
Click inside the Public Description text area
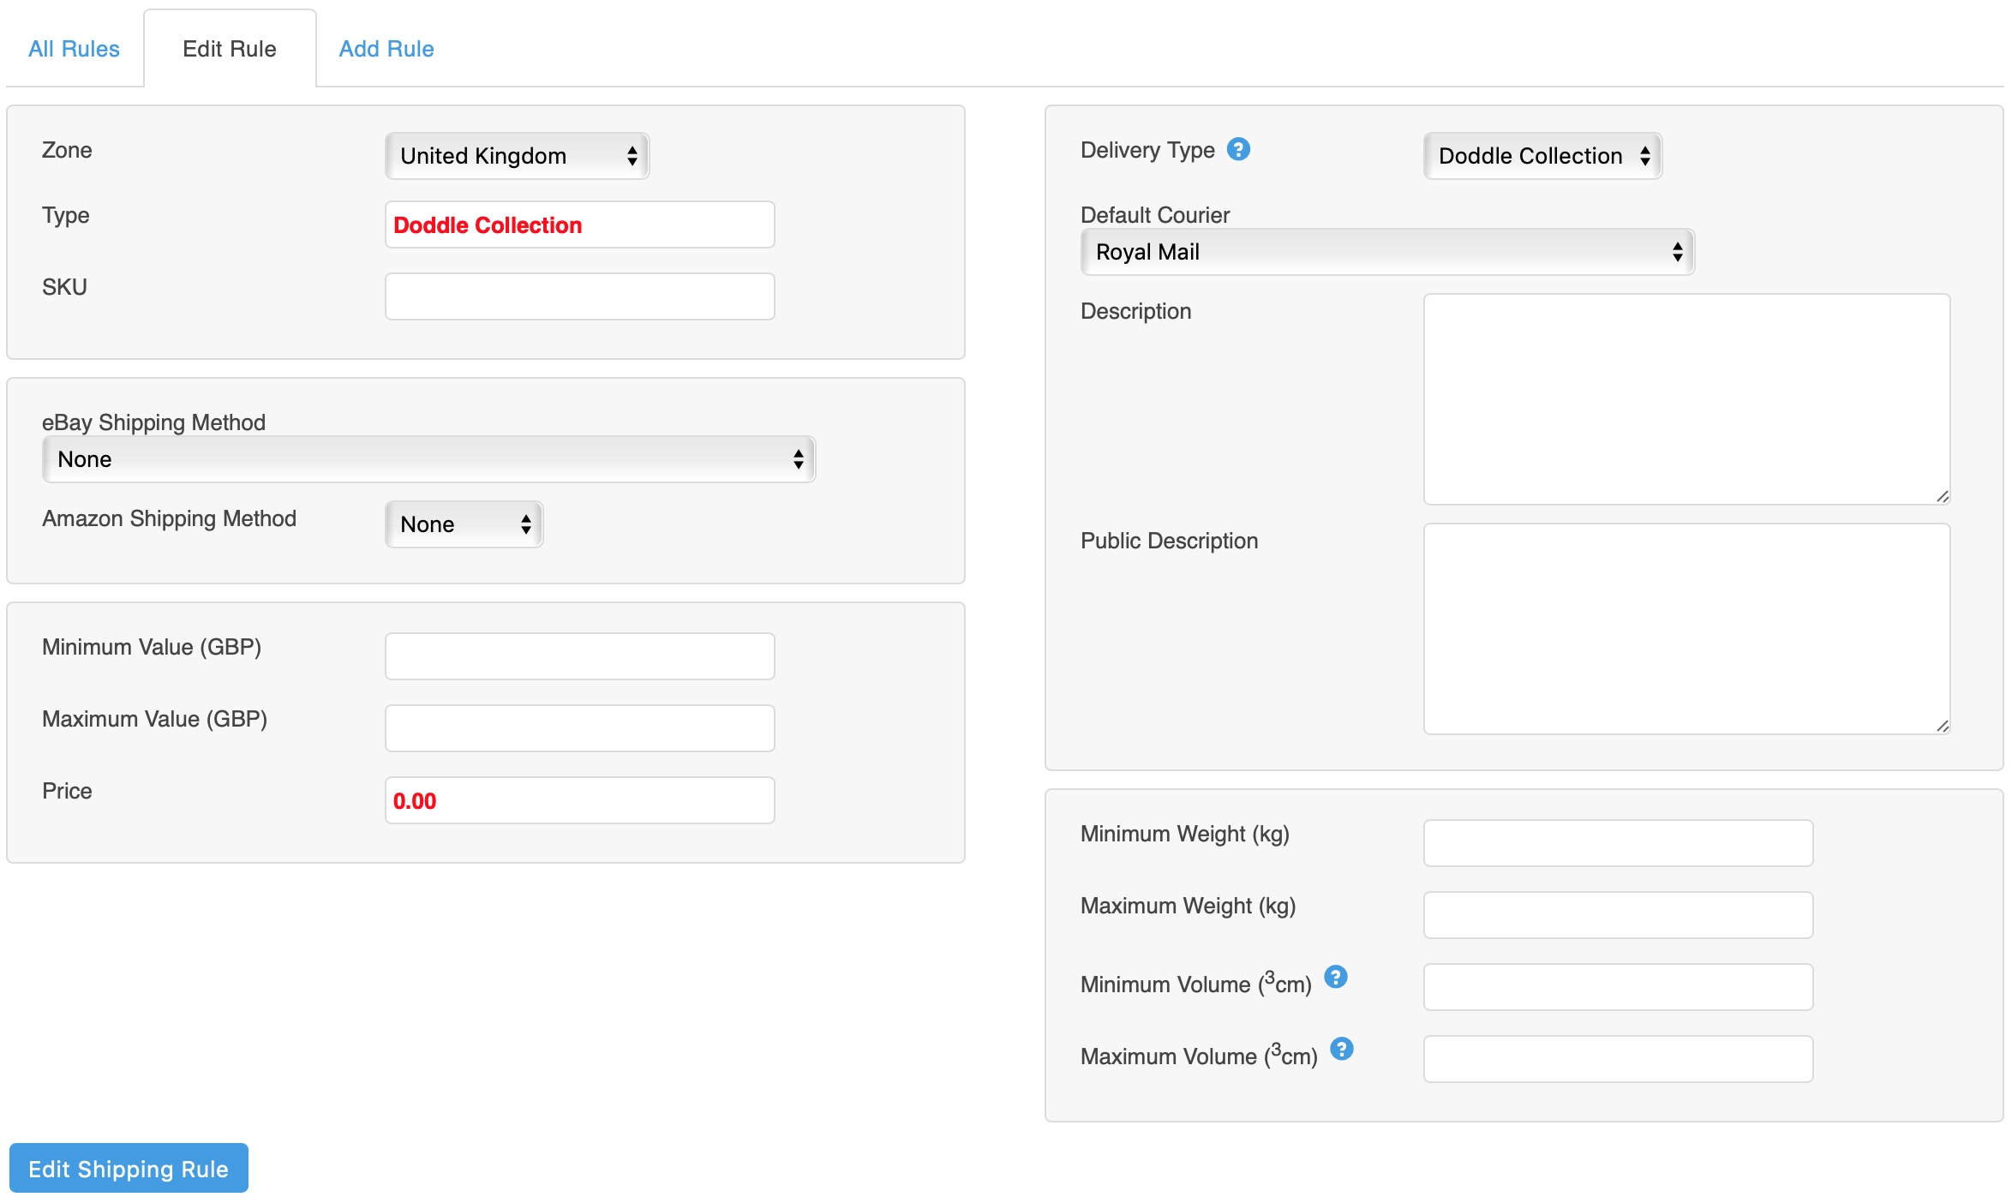(1686, 628)
